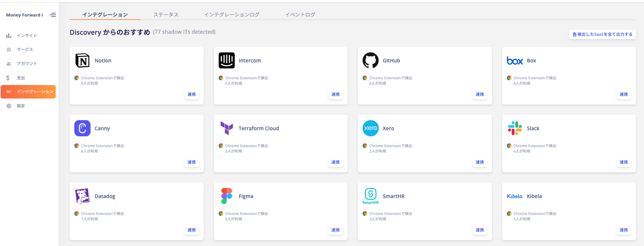644x246 pixels.
Task: Click the 支出 dollar sign icon
Action: (8, 78)
